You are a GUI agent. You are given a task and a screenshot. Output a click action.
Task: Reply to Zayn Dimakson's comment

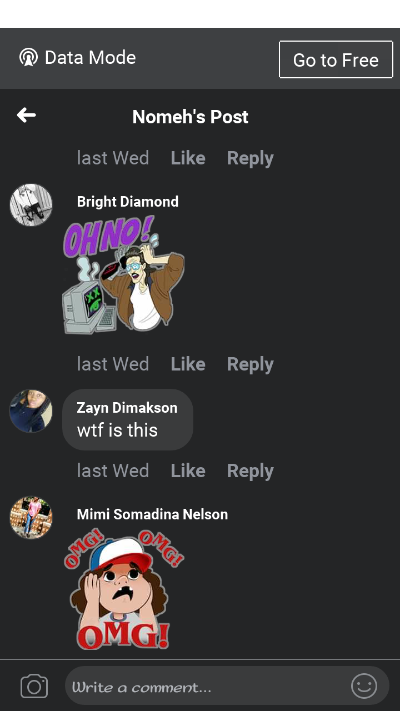[x=250, y=471]
